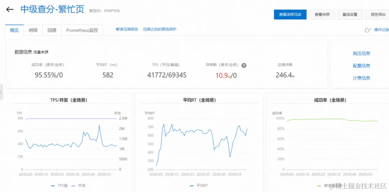Viewport: 389px width, 192px height.
Task: Go back using the left arrow icon
Action: point(10,10)
